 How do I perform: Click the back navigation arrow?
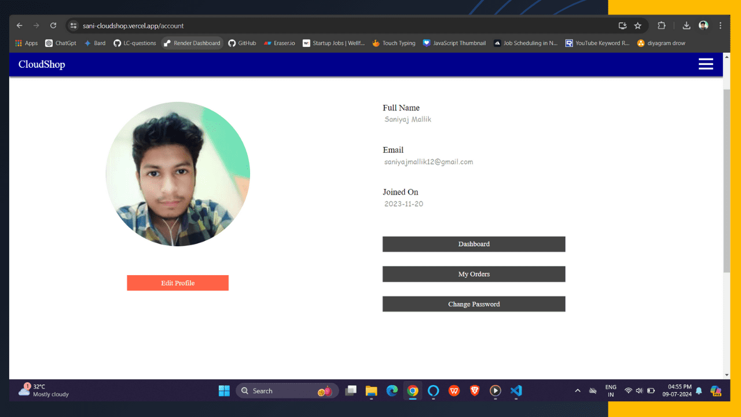coord(20,25)
